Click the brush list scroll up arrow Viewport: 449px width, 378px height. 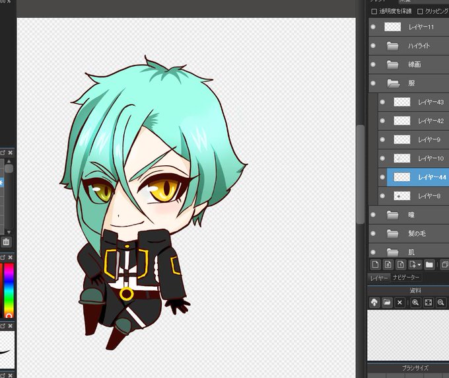[x=9, y=161]
